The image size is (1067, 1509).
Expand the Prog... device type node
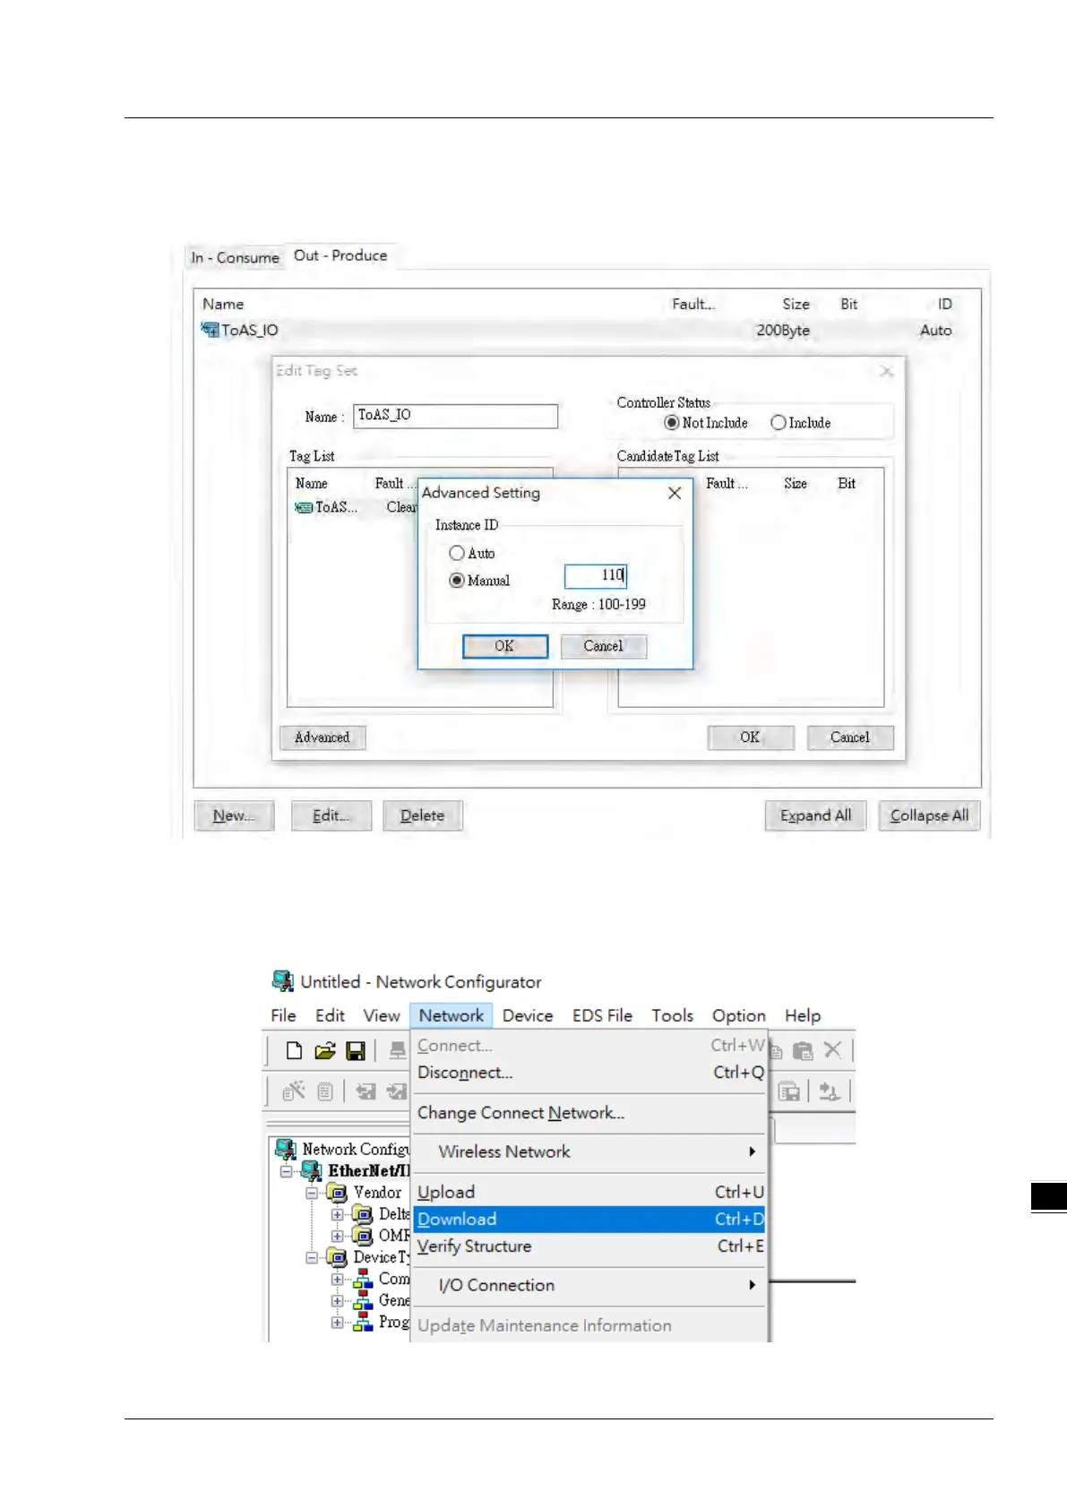coord(337,1322)
